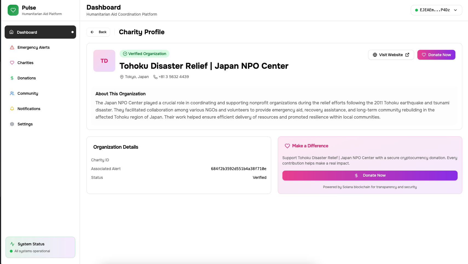This screenshot has height=264, width=468.
Task: Click the Donations dollar sign icon
Action: coord(12,78)
